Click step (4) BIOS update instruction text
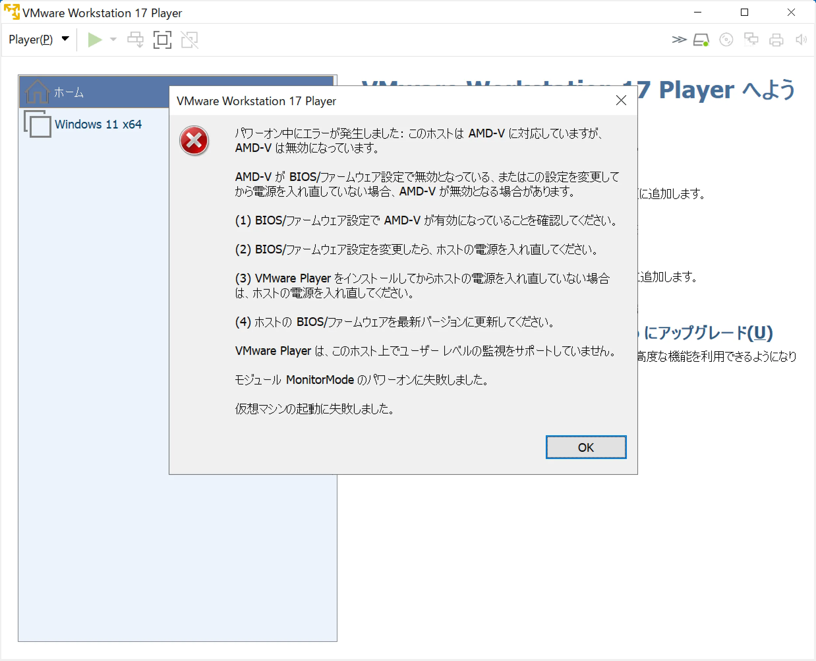 (394, 322)
